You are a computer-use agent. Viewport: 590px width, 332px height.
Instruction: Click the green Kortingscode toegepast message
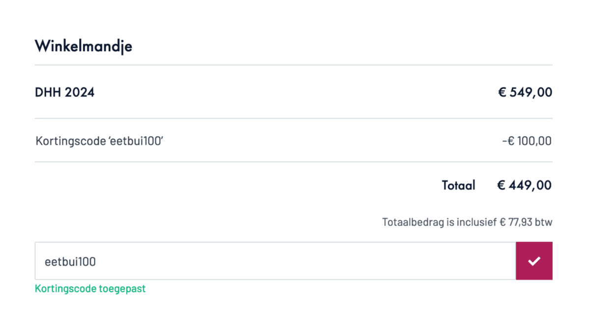[90, 289]
